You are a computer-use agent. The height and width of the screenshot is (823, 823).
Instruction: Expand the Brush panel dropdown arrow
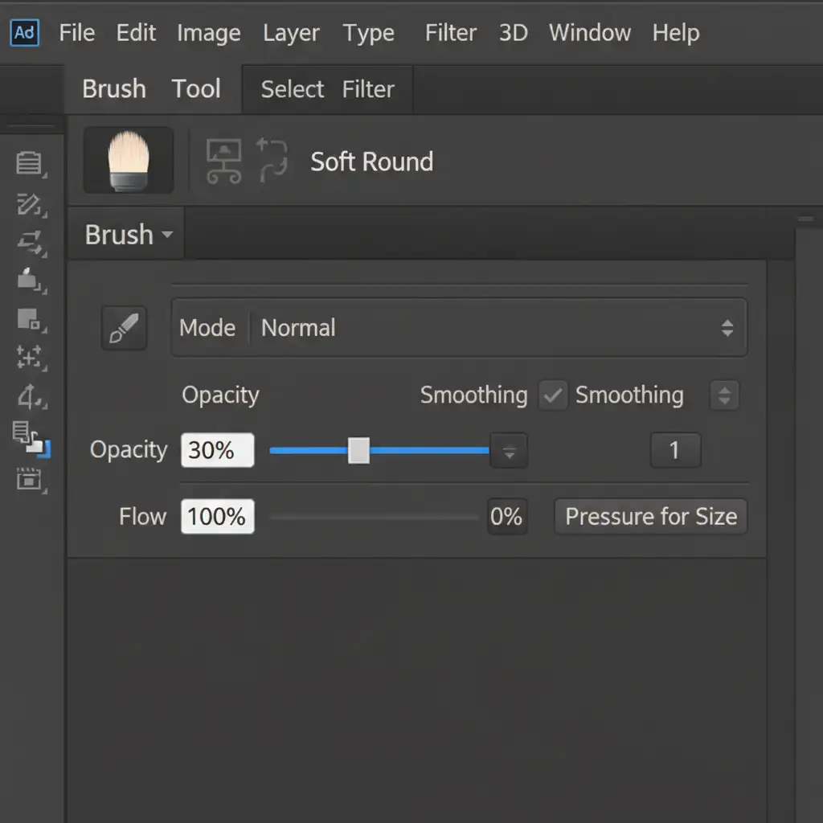tap(167, 235)
